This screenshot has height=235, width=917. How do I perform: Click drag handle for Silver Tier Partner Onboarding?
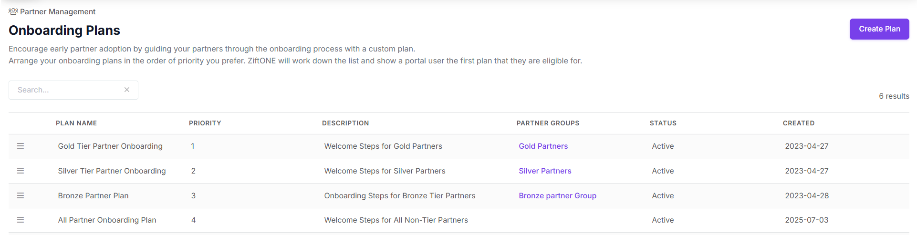coord(21,171)
